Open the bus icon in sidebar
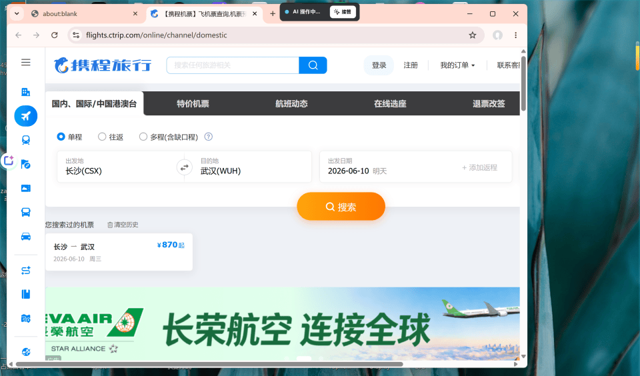640x376 pixels. pyautogui.click(x=26, y=212)
